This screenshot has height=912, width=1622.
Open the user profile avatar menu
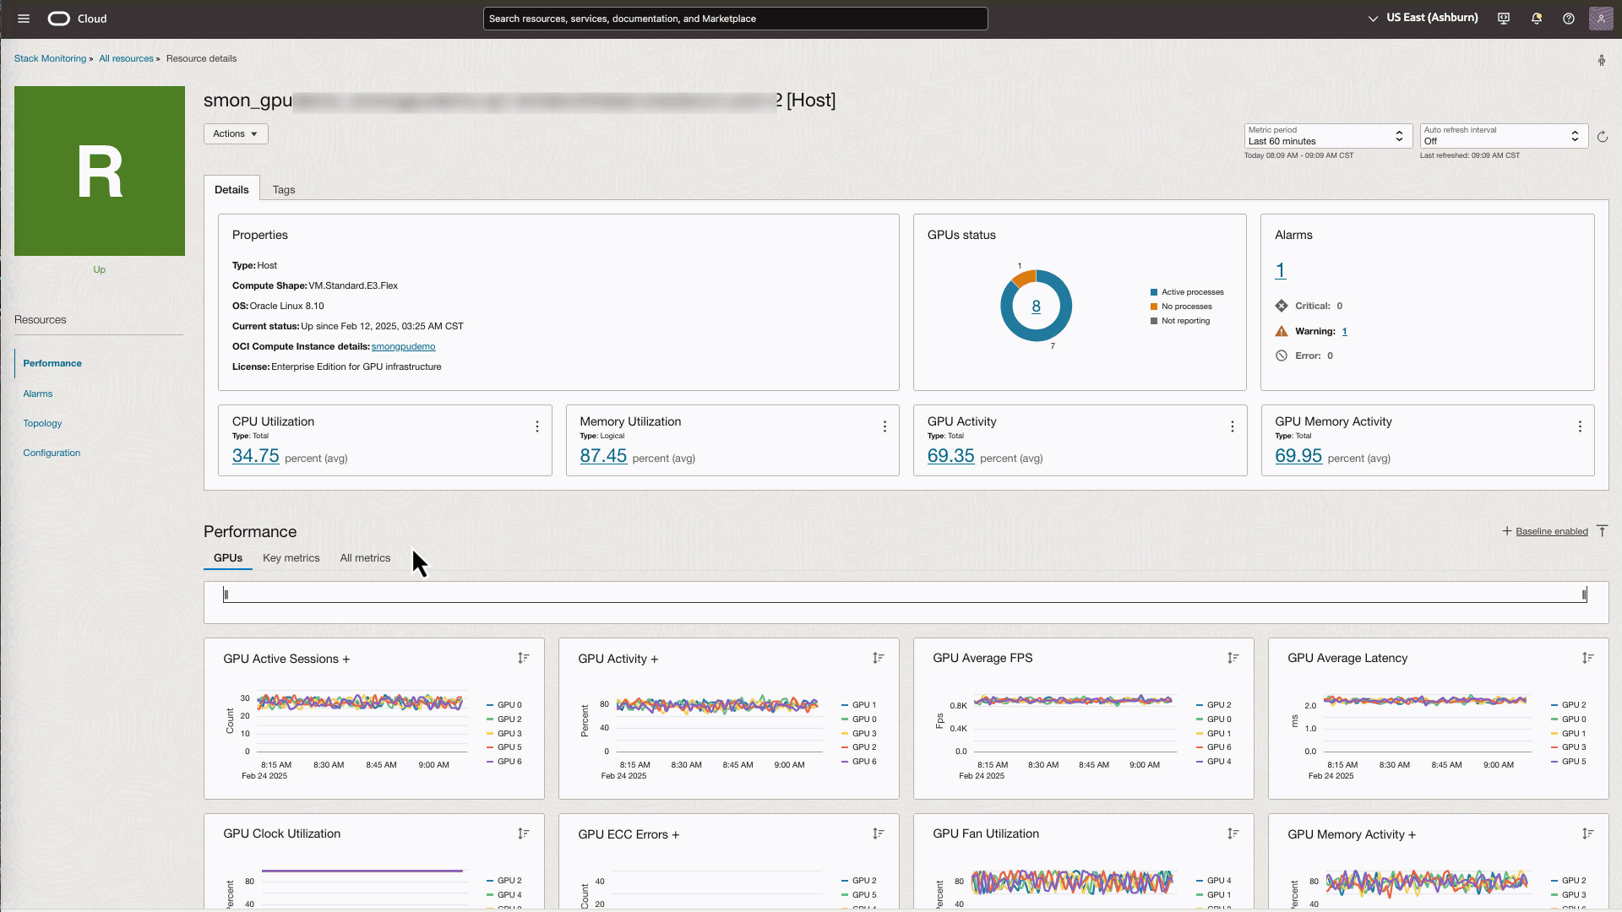point(1601,19)
